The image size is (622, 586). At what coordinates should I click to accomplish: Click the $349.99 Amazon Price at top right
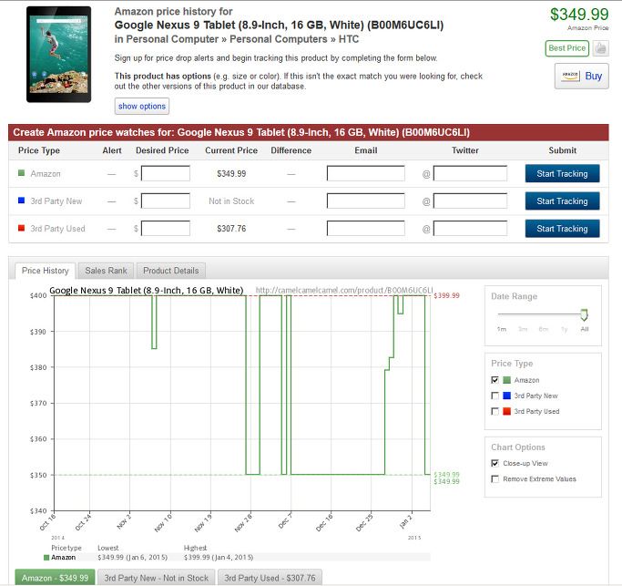pos(579,15)
